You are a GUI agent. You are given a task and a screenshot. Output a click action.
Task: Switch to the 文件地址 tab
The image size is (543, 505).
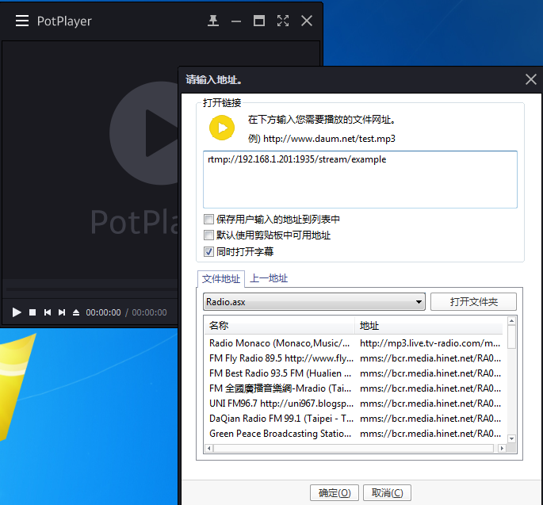[221, 279]
